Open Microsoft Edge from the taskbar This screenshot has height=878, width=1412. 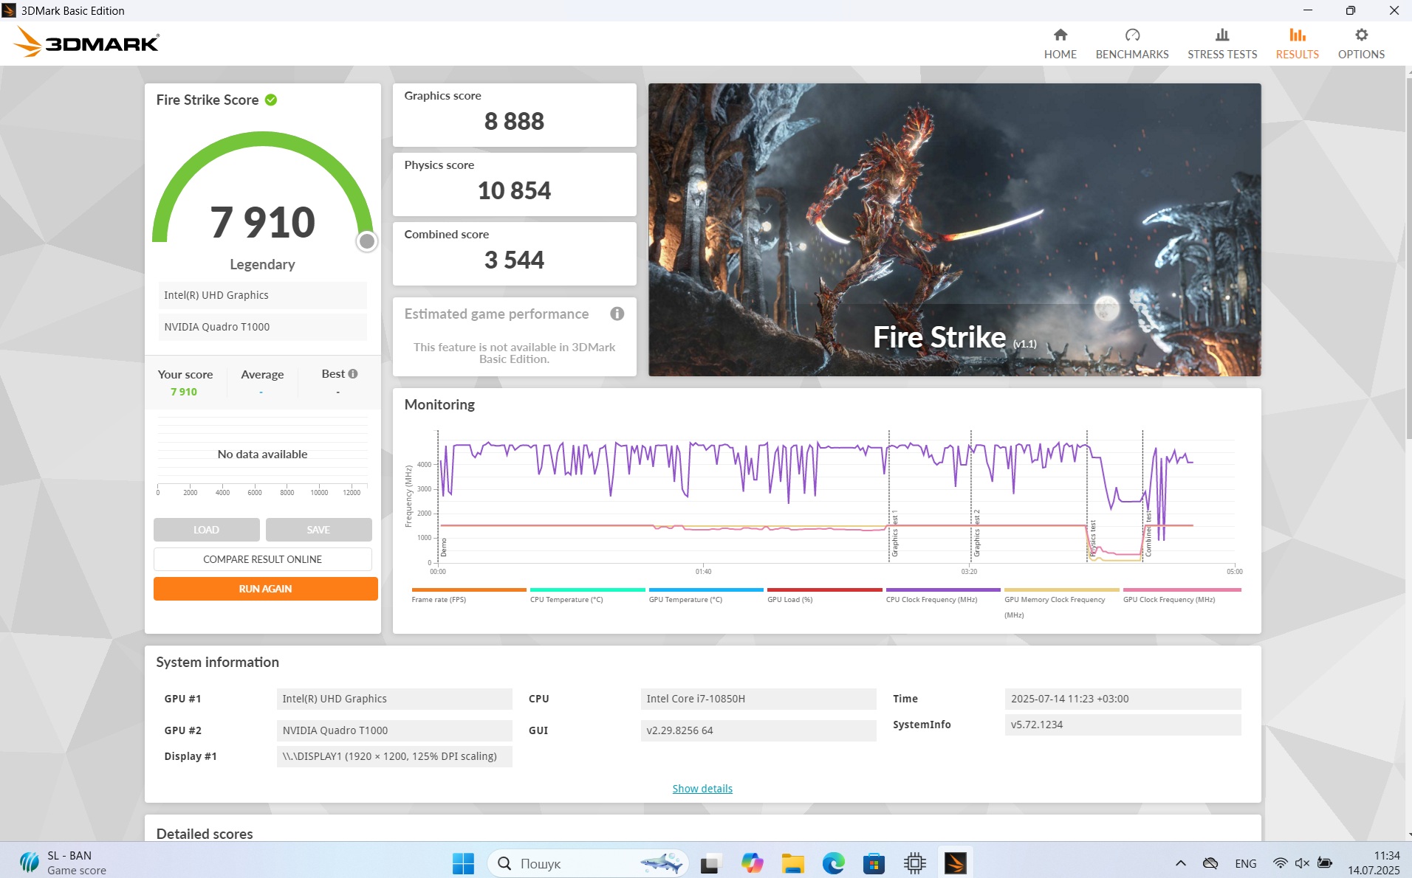point(833,863)
